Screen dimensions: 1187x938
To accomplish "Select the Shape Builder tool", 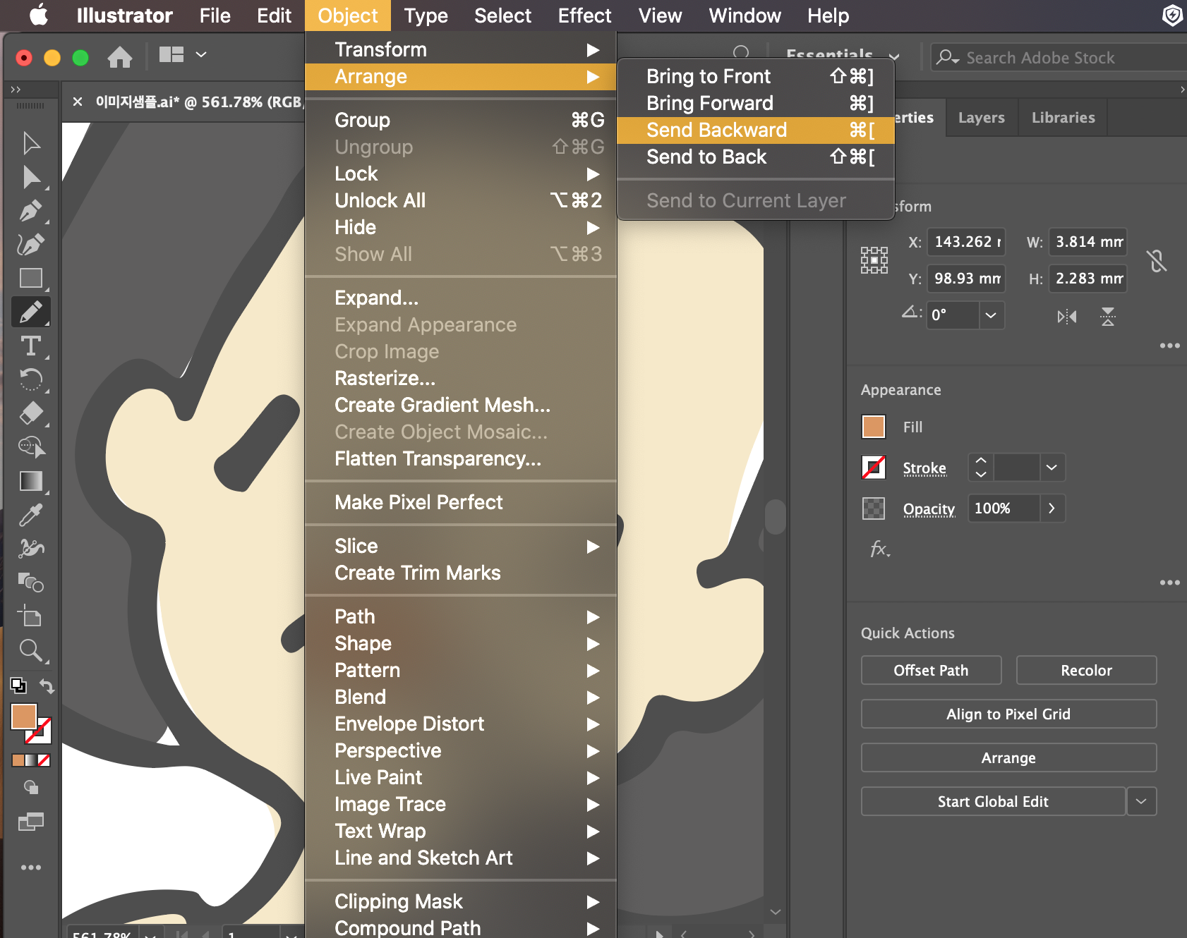I will tap(31, 583).
